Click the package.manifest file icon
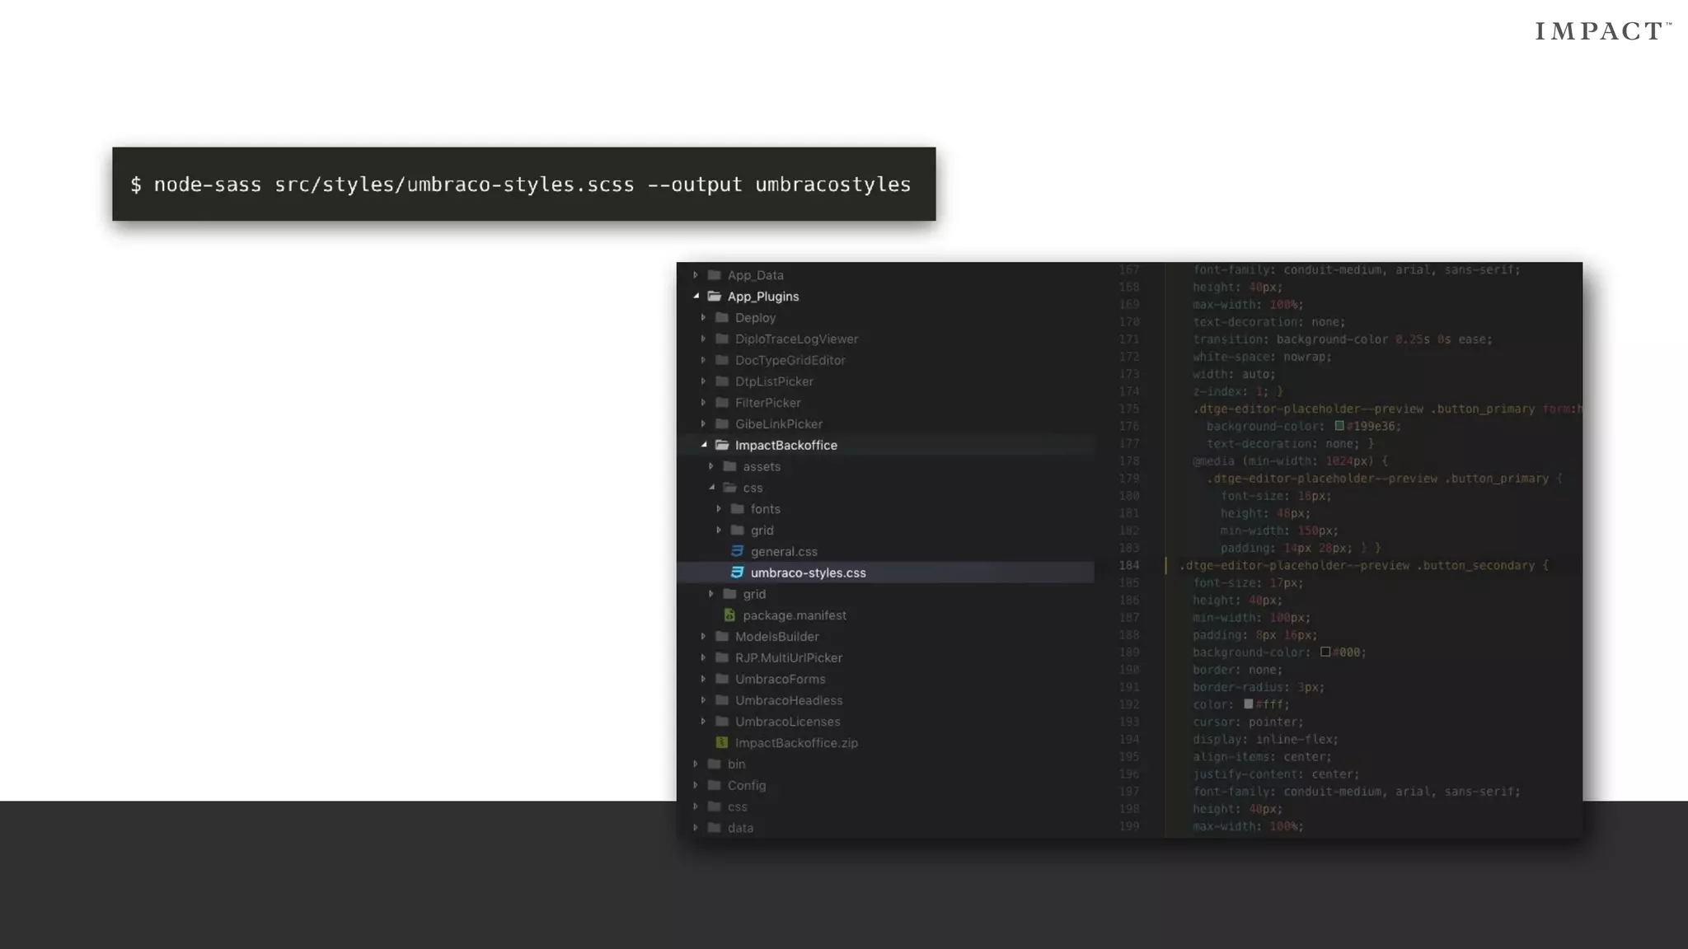1688x949 pixels. point(729,615)
